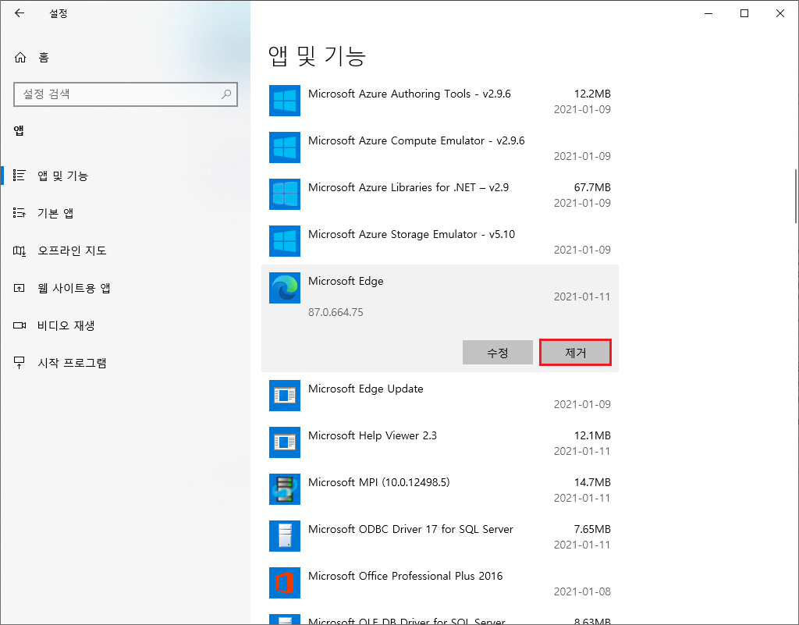Click the Microsoft Edge Update icon
The height and width of the screenshot is (625, 799).
click(284, 396)
